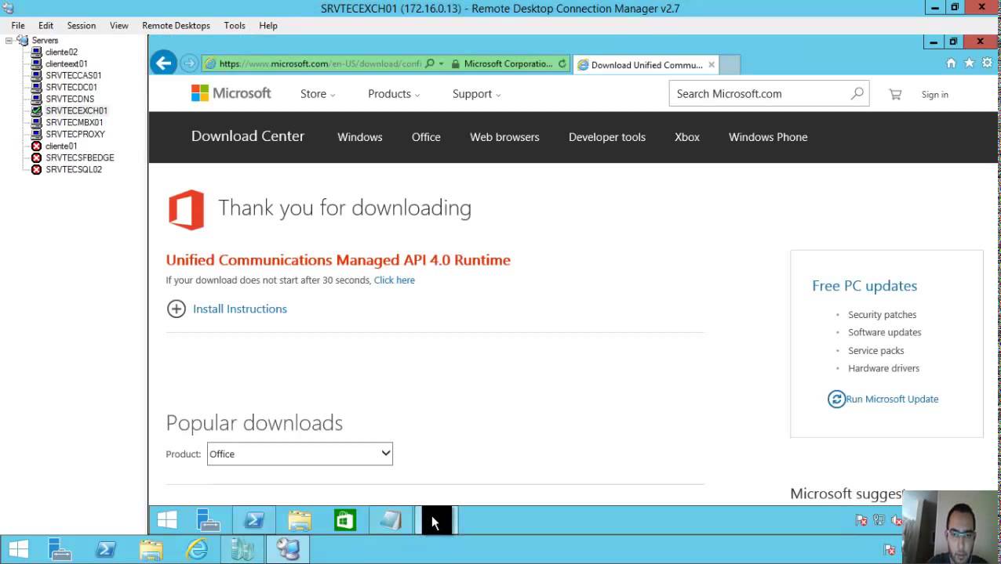Open the Remote Desktops menu
Viewport: 1001px width, 564px height.
coord(176,25)
